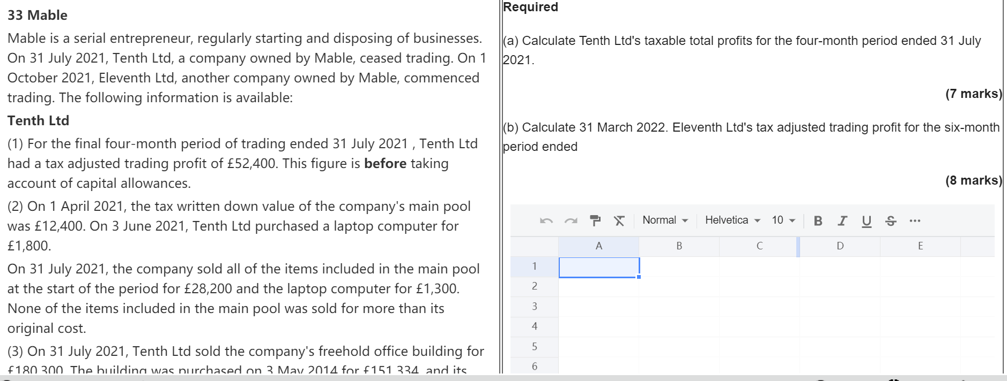Select the paint format tool
The image size is (1007, 381).
click(x=595, y=220)
